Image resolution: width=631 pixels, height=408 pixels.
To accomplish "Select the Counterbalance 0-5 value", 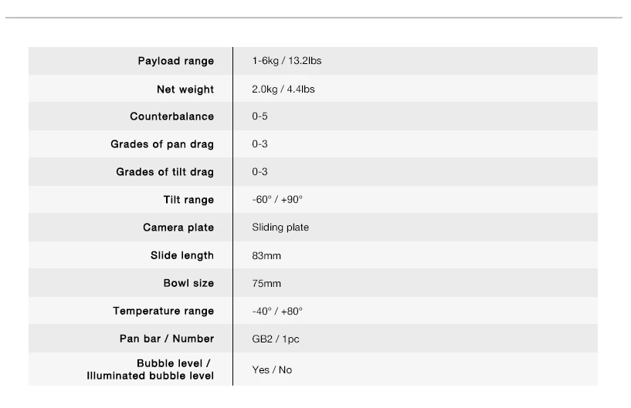I will coord(260,116).
